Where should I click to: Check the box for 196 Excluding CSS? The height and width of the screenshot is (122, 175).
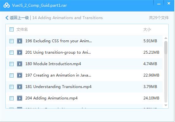click(x=11, y=41)
